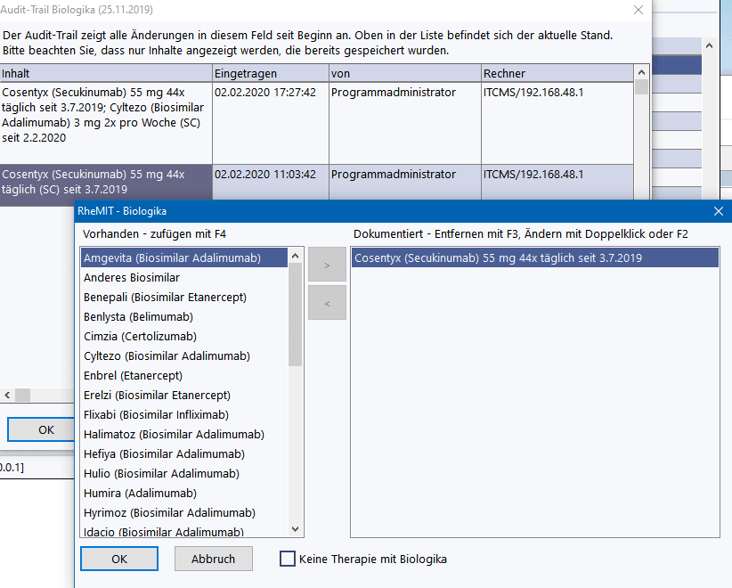Viewport: 732px width, 588px height.
Task: Pick Humira (Adalimumab) from the list
Action: [x=140, y=494]
